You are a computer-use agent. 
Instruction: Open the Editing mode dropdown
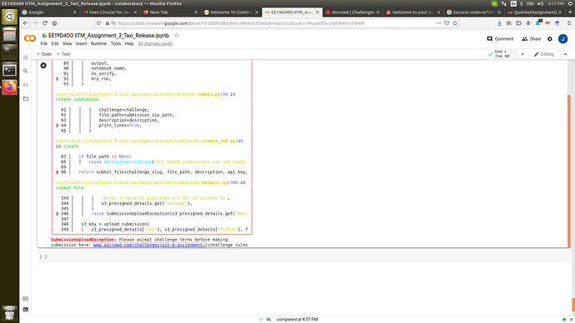[544, 54]
